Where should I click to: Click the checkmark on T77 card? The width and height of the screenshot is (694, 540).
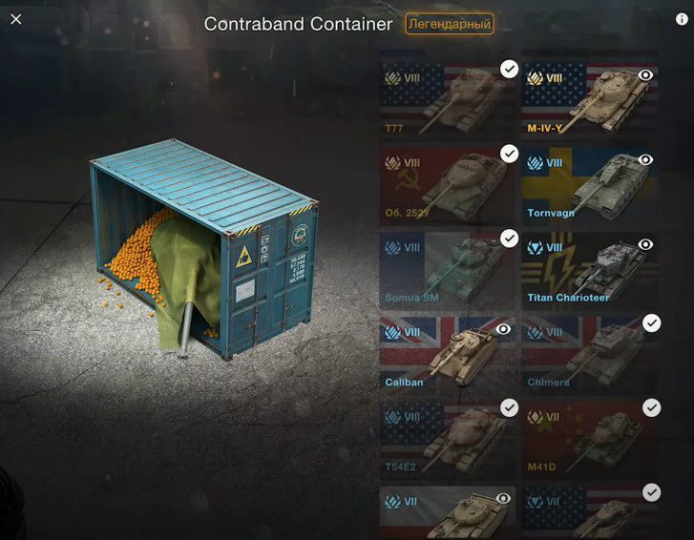click(510, 70)
